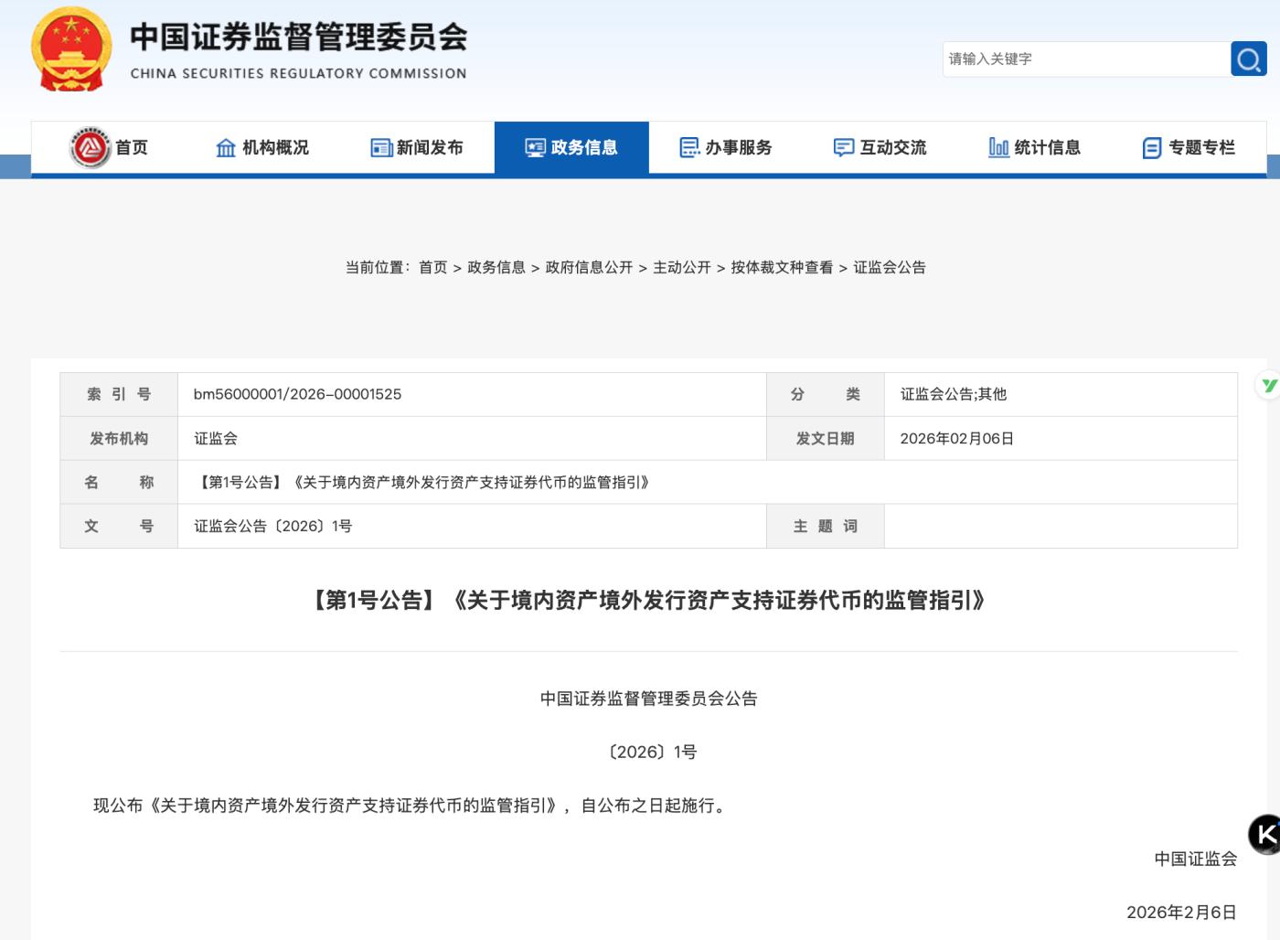1280x940 pixels.
Task: Click 证监会公告 breadcrumb link
Action: [889, 268]
